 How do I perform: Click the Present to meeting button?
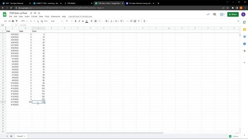click(x=222, y=14)
